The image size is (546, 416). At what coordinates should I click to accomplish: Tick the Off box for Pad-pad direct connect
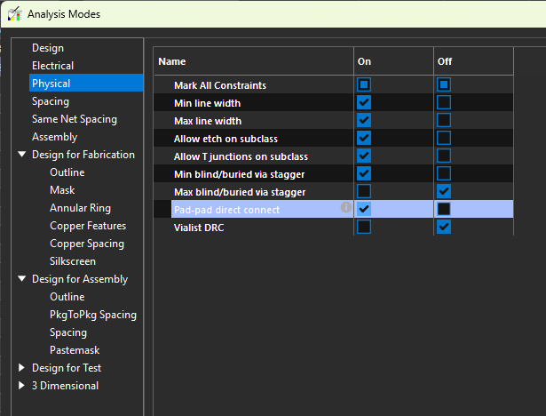(444, 210)
